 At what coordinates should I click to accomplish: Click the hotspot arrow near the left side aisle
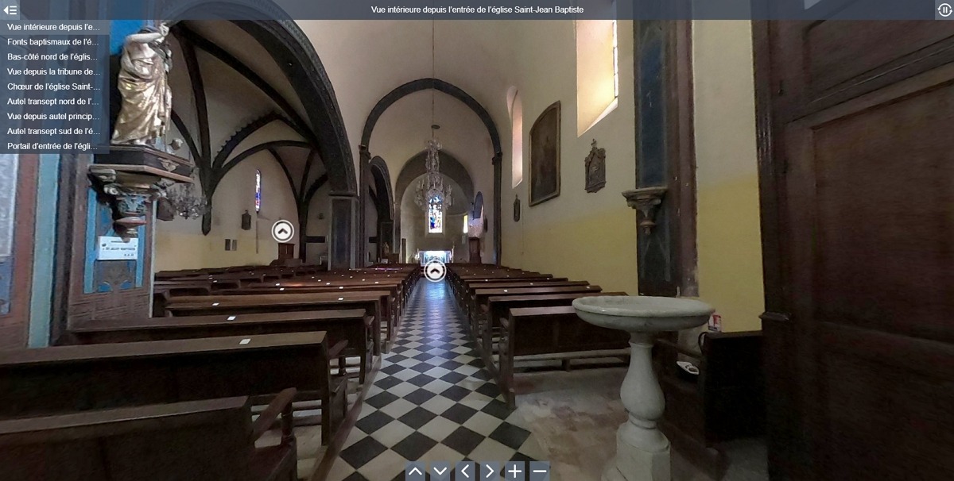[x=282, y=231]
